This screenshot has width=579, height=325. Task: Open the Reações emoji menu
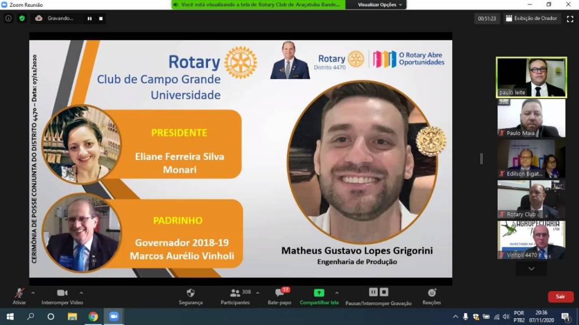(431, 293)
